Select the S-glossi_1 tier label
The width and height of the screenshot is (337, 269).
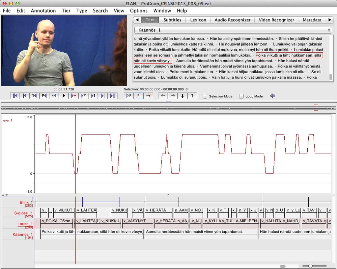pos(23,213)
